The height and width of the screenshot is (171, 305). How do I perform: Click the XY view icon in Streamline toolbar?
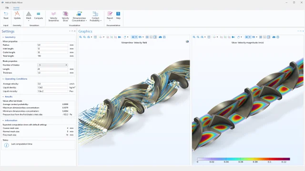click(x=108, y=37)
